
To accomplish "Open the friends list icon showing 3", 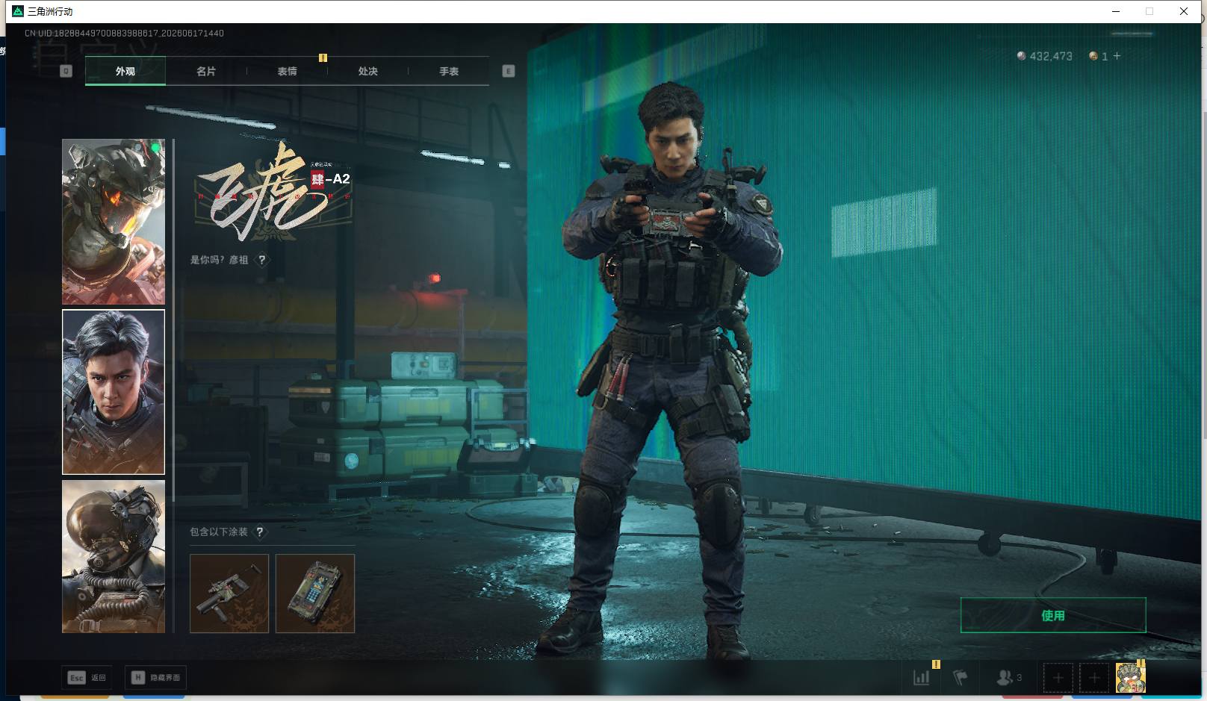I will coord(1009,678).
